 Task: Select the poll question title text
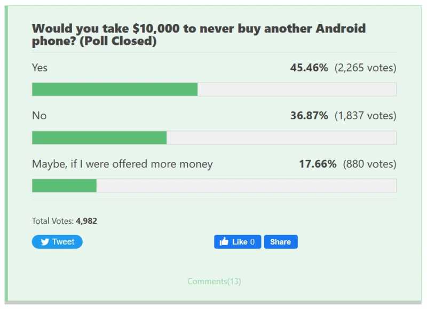(199, 35)
